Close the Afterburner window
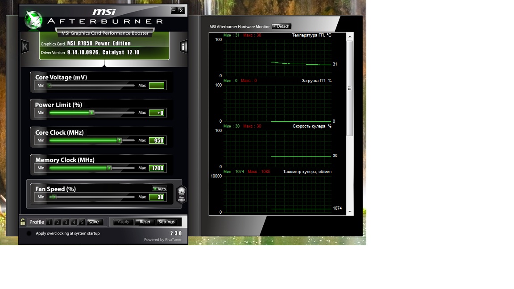Screen dimensions: 514x289 point(181,11)
